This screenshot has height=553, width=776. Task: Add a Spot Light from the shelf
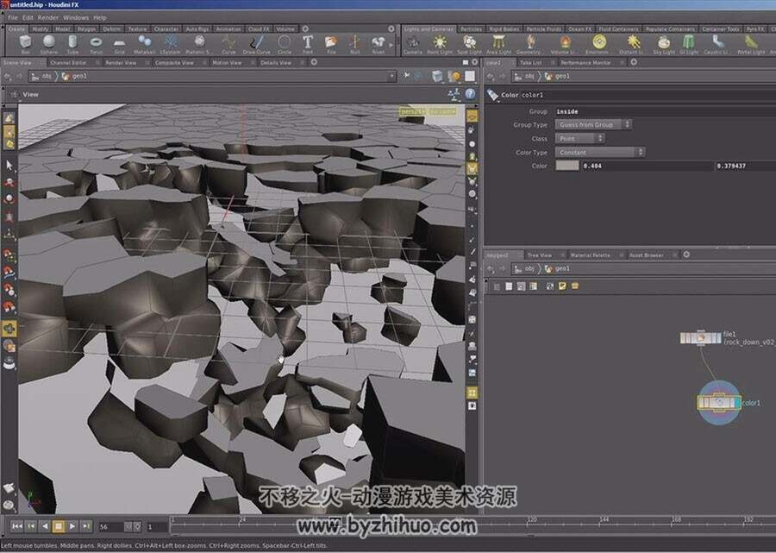(x=469, y=44)
